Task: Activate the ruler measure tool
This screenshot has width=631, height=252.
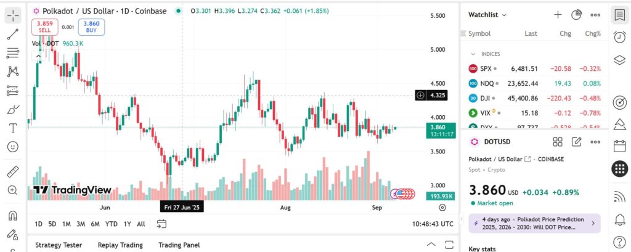Action: tap(13, 171)
